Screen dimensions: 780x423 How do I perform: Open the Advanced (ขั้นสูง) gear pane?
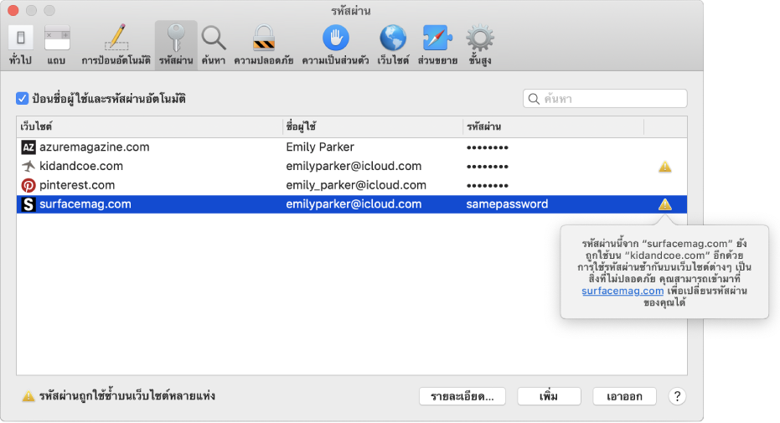pos(480,45)
